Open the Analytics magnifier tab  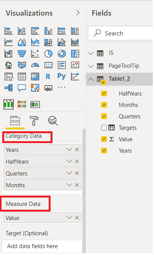coord(53,121)
